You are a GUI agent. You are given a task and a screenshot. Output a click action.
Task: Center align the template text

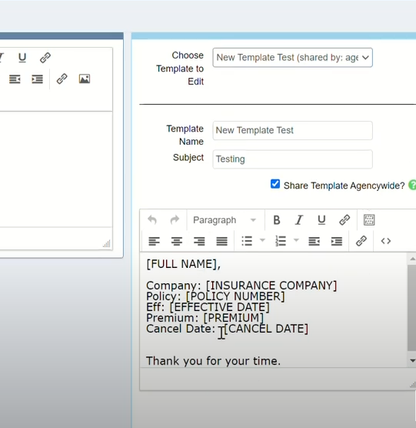point(177,241)
